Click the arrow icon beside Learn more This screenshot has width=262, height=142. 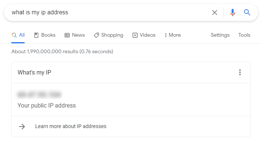tap(22, 127)
